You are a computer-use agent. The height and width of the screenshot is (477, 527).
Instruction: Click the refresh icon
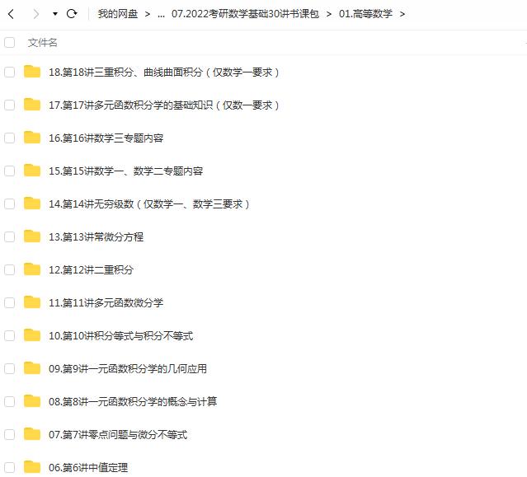72,14
